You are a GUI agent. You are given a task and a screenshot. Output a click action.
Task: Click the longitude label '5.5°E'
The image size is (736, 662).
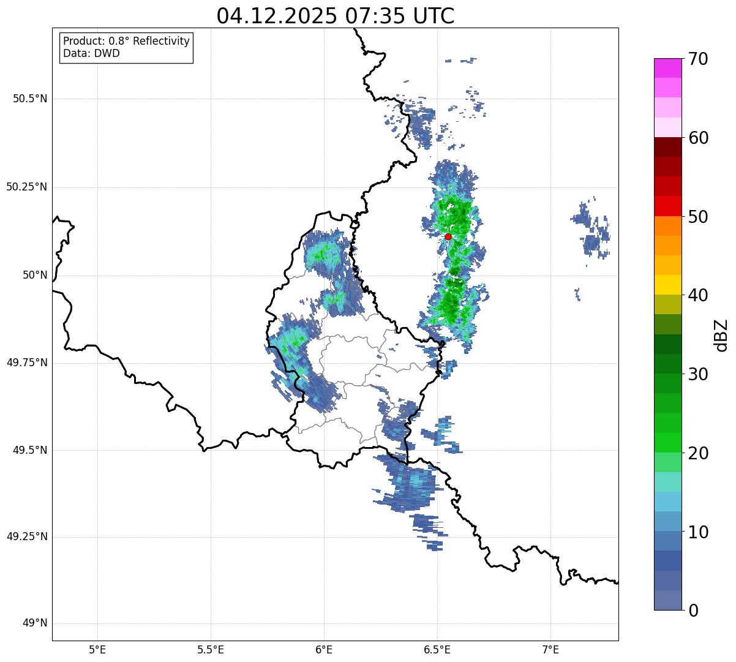(x=211, y=650)
